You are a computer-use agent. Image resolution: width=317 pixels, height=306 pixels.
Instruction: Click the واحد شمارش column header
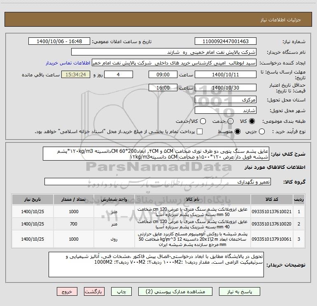[x=114, y=199]
